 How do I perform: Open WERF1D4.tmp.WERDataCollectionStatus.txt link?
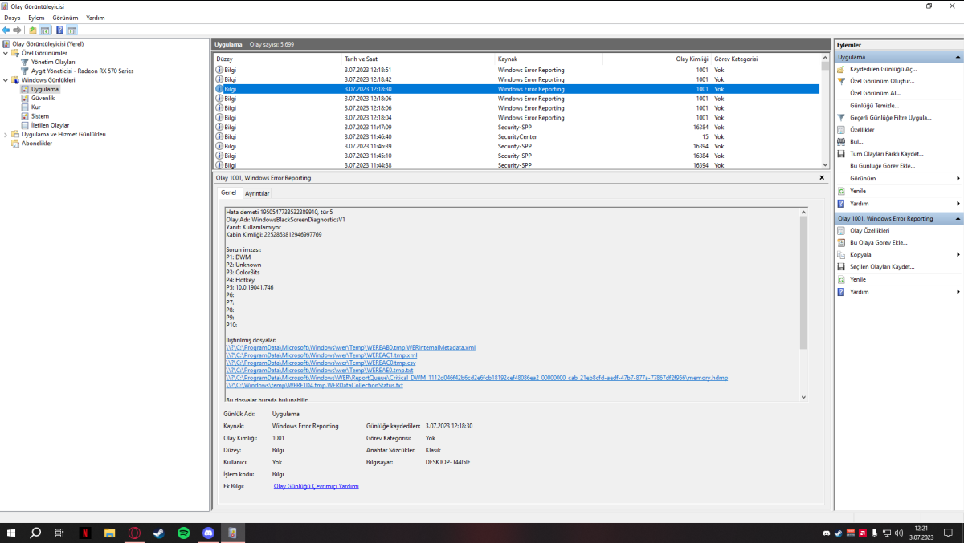(314, 386)
